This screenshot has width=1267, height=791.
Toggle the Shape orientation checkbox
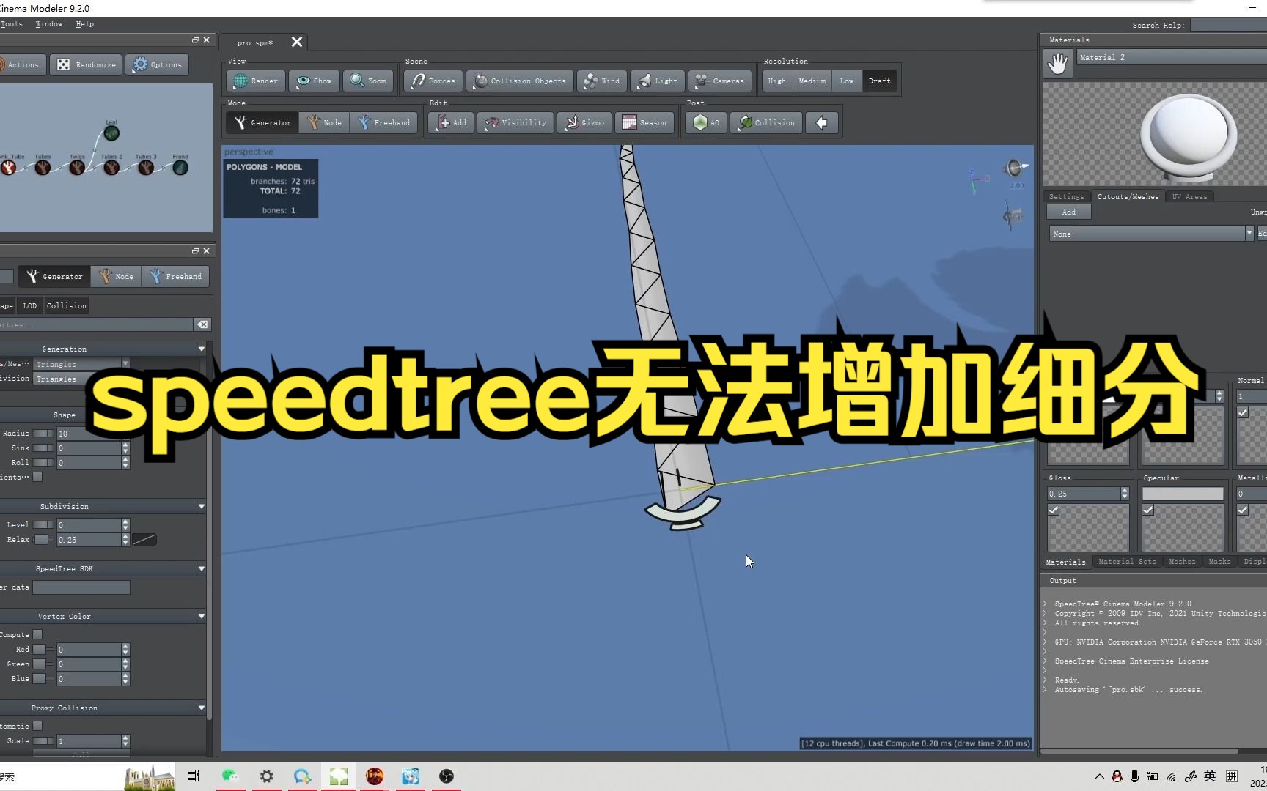click(x=37, y=477)
